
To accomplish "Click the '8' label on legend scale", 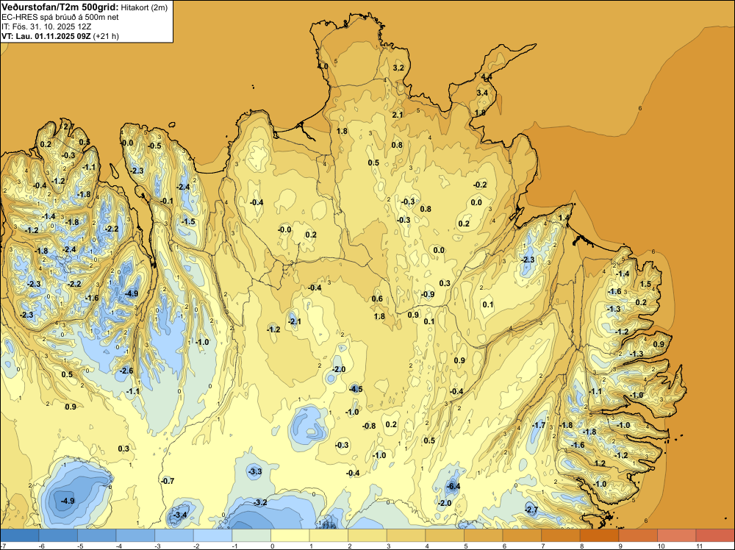I will pos(581,546).
